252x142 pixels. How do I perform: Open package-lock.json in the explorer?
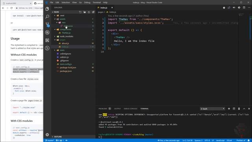coord(68,67)
